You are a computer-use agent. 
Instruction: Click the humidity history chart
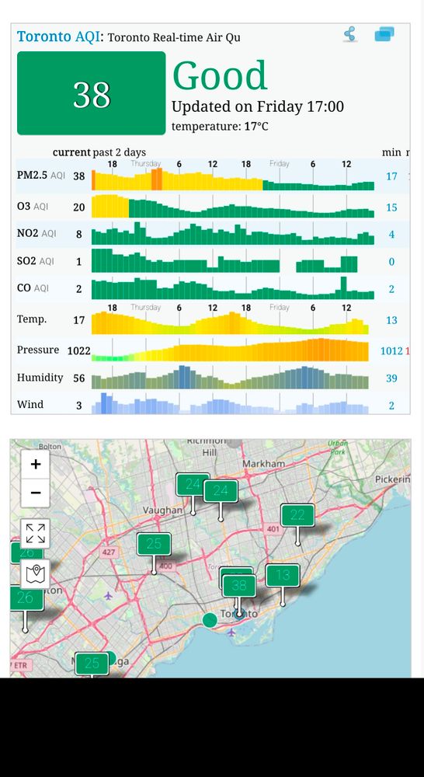(231, 377)
